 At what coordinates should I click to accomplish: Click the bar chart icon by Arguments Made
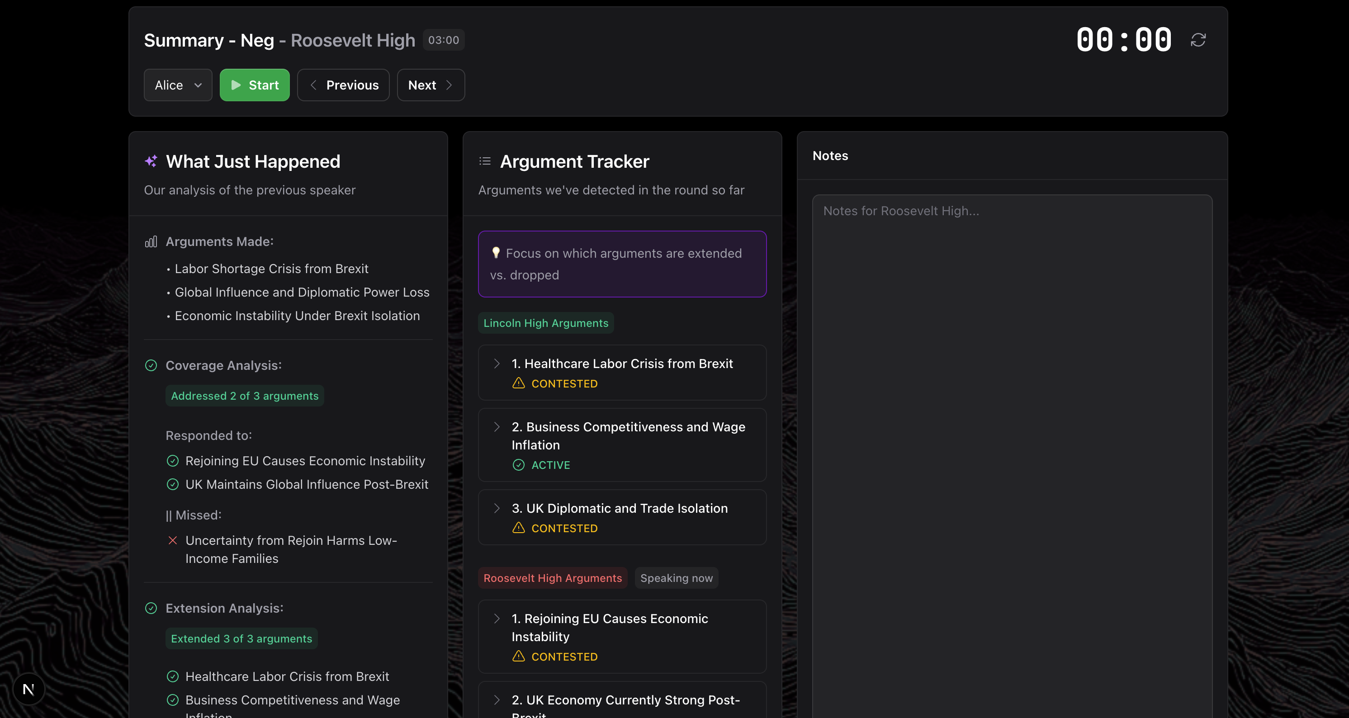pos(151,241)
